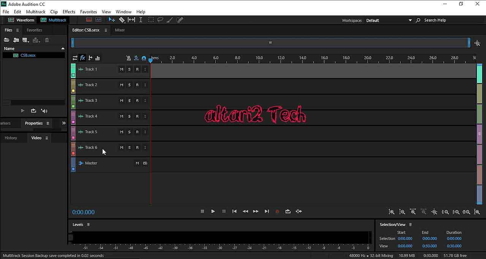The width and height of the screenshot is (486, 259).
Task: Open the Editor CSB.sesx panel menu
Action: pyautogui.click(x=106, y=30)
